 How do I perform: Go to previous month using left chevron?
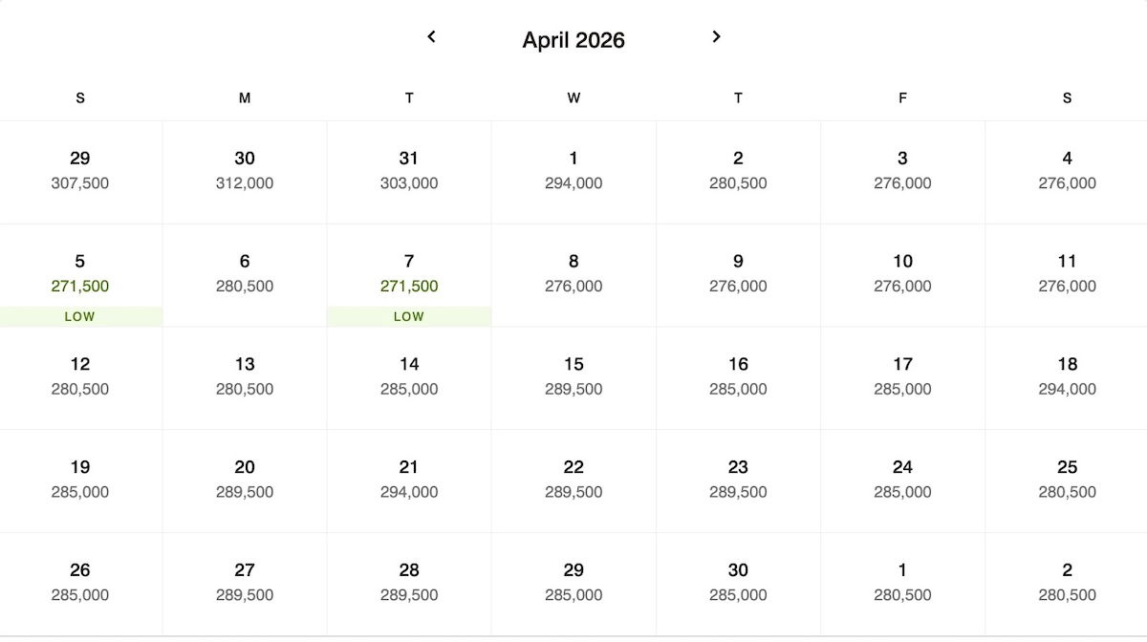pyautogui.click(x=431, y=36)
